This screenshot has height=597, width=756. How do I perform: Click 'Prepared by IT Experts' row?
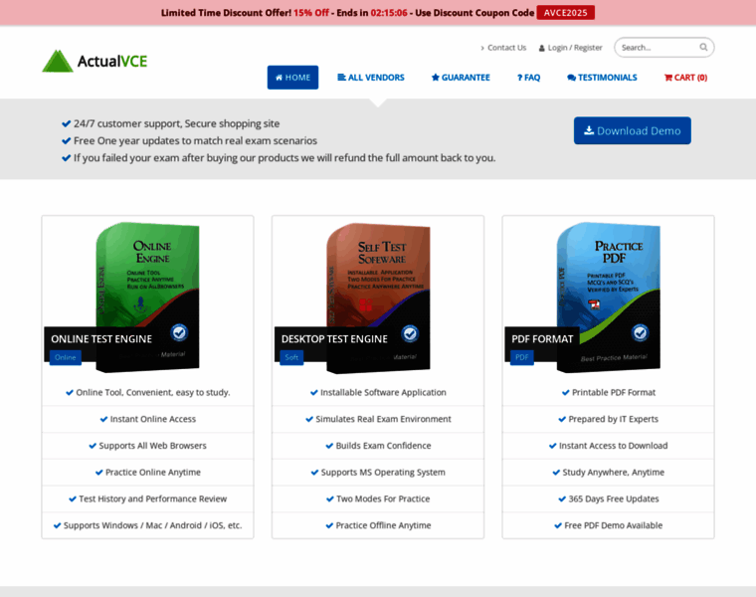coord(609,419)
